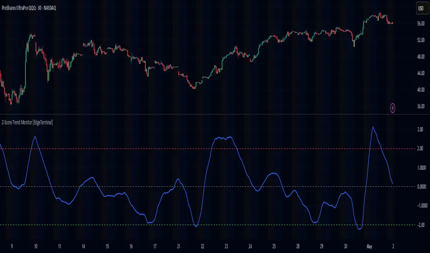Viewport: 430px width, 253px height.
Task: Click date 10 on the time axis
Action: 36,247
